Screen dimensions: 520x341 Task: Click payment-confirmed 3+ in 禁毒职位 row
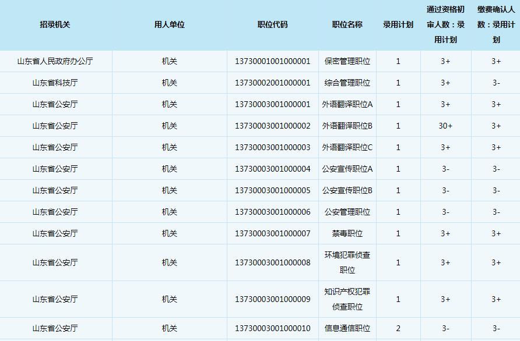click(496, 233)
